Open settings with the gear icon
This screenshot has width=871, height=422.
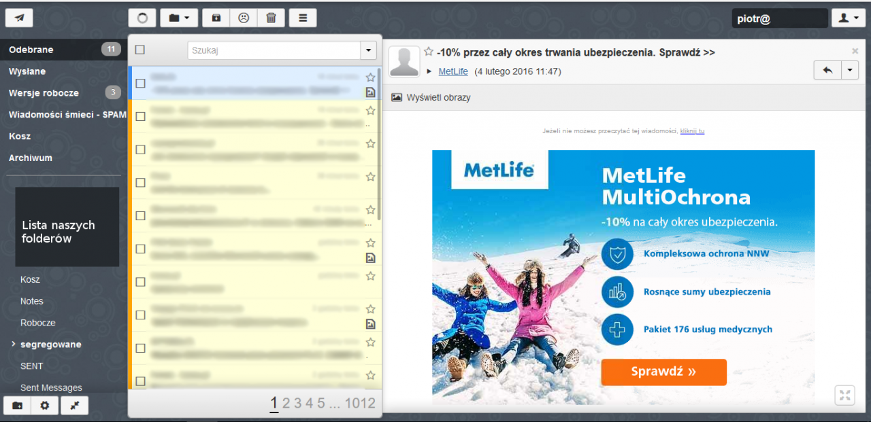click(x=45, y=406)
